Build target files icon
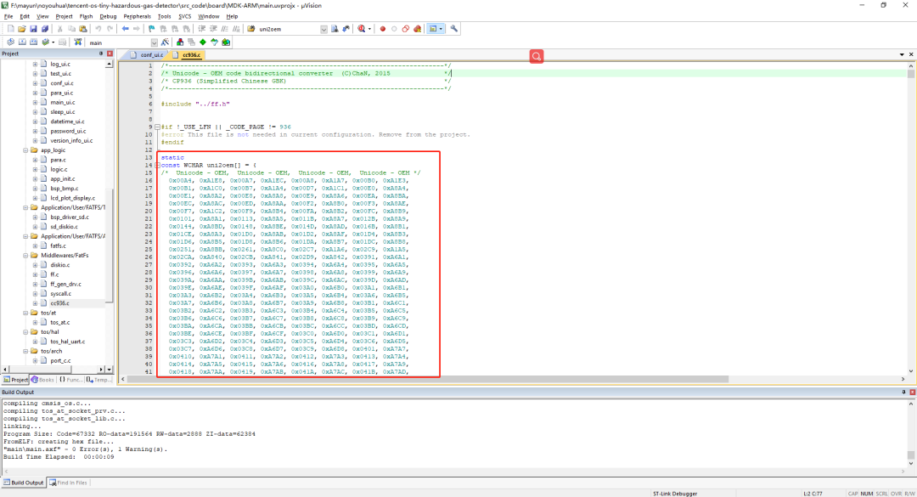This screenshot has height=497, width=917. (21, 42)
